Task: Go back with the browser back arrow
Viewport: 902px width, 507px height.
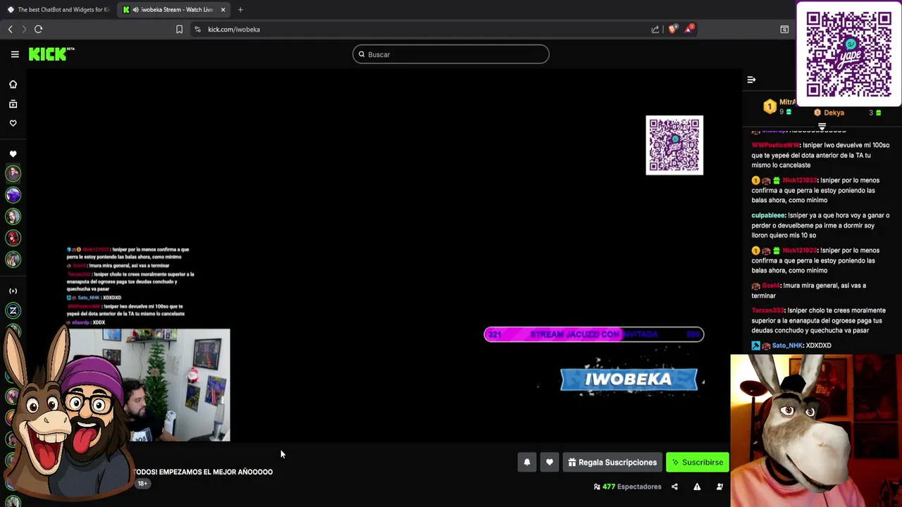Action: tap(11, 29)
